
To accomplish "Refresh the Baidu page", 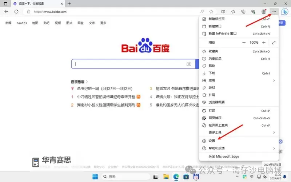I will [x=16, y=12].
